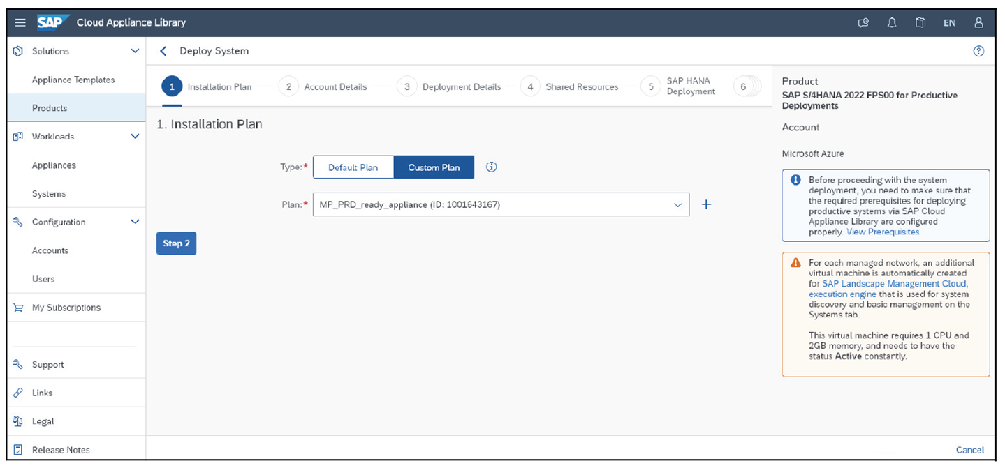Click Cancel at the bottom right
The image size is (1005, 468).
click(x=969, y=450)
